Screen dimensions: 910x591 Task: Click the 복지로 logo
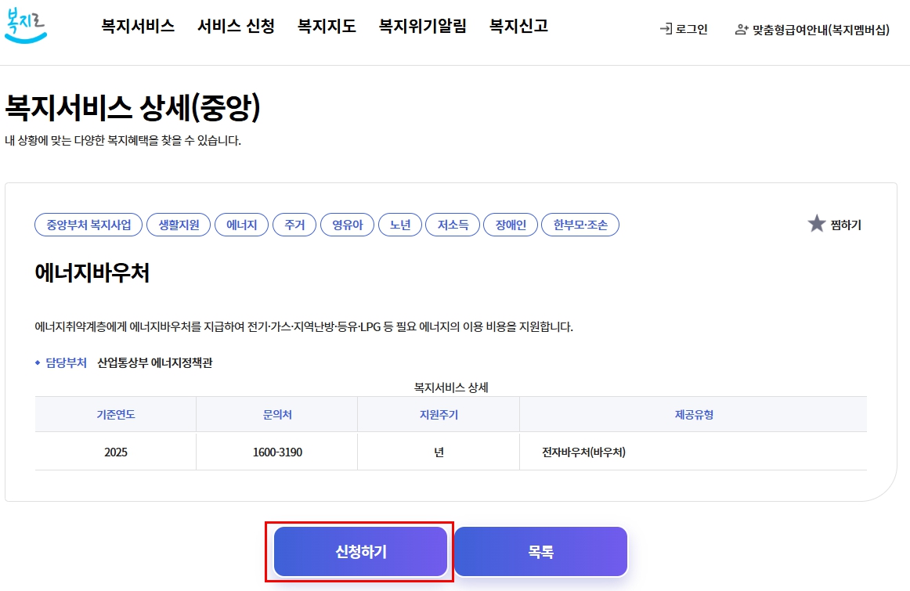26,27
